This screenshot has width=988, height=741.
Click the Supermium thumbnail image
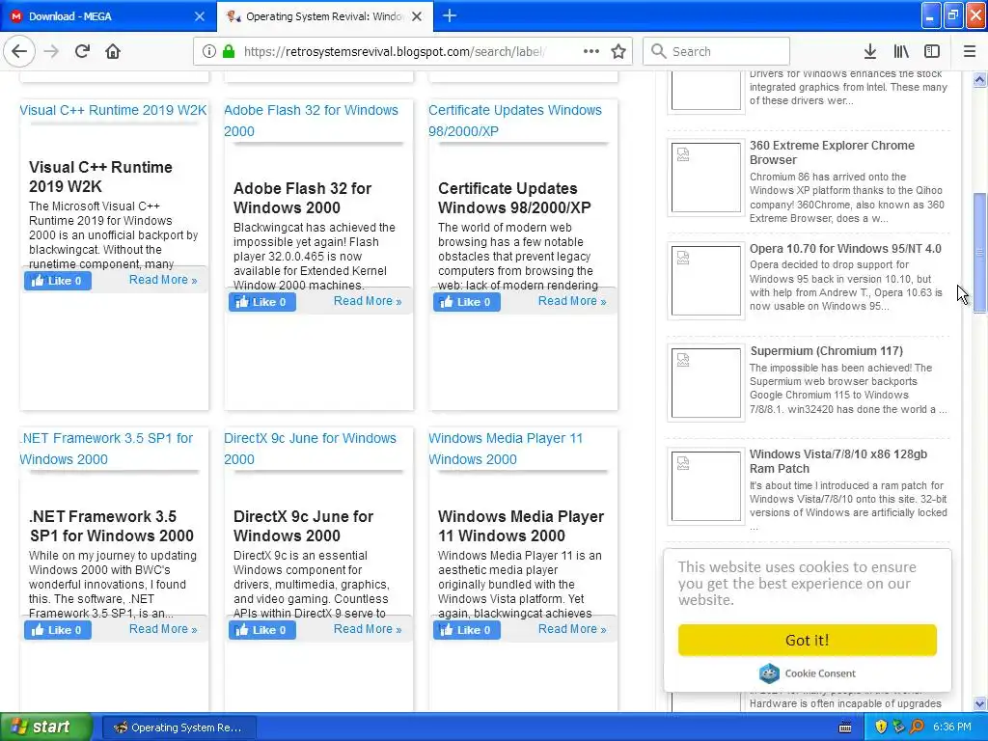point(705,383)
